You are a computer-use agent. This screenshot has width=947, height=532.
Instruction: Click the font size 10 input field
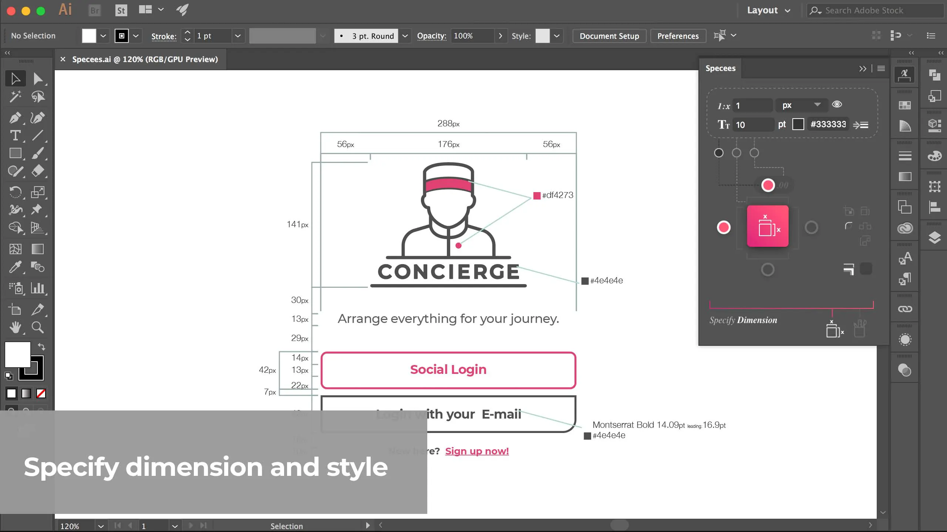coord(754,125)
